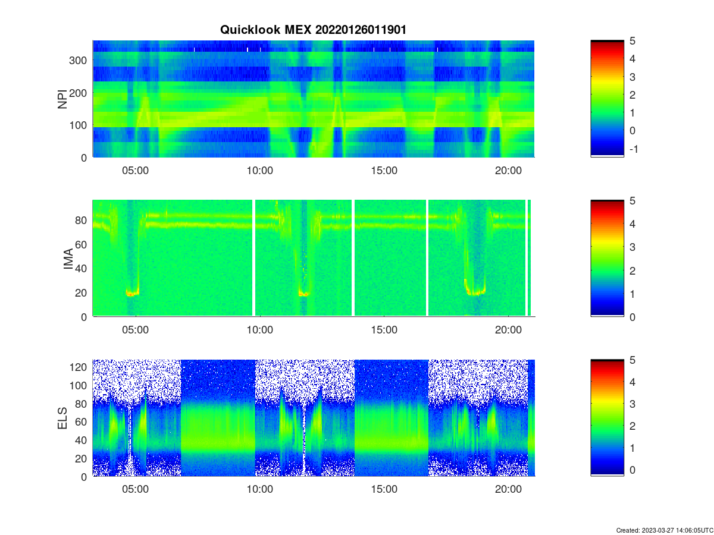Select the IMA y-axis label

click(x=68, y=259)
